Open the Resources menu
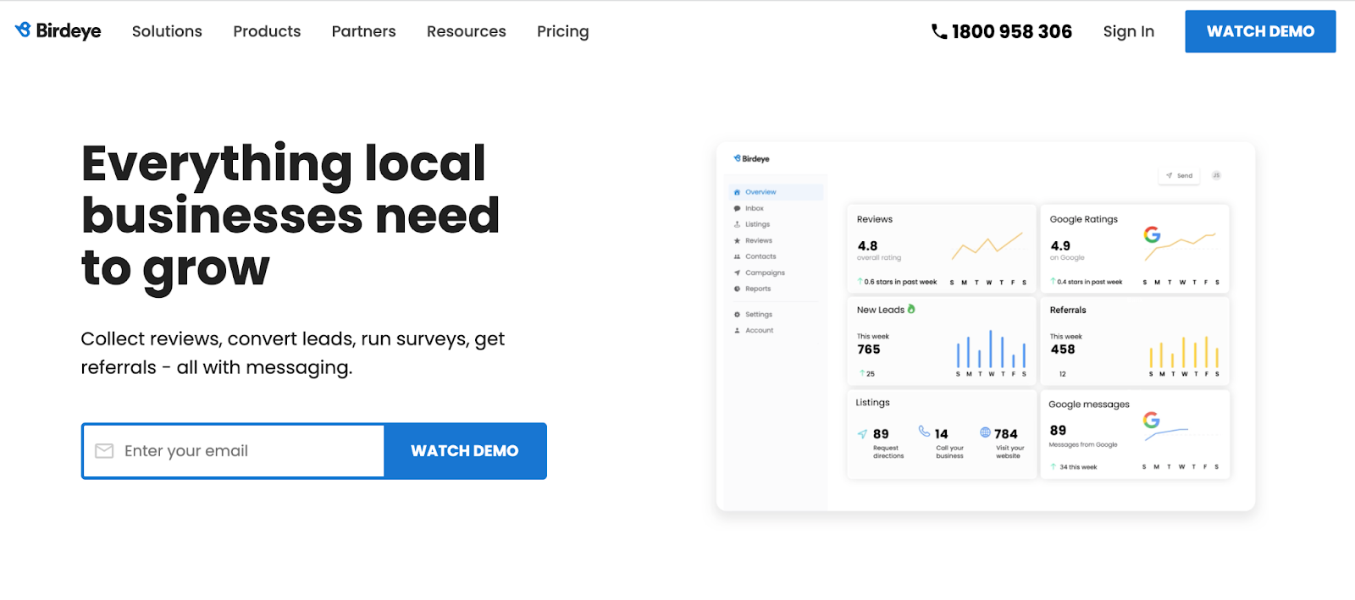 pyautogui.click(x=466, y=31)
